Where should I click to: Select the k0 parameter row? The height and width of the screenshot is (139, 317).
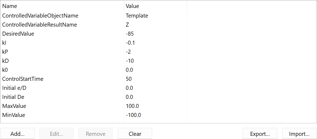(x=5, y=70)
